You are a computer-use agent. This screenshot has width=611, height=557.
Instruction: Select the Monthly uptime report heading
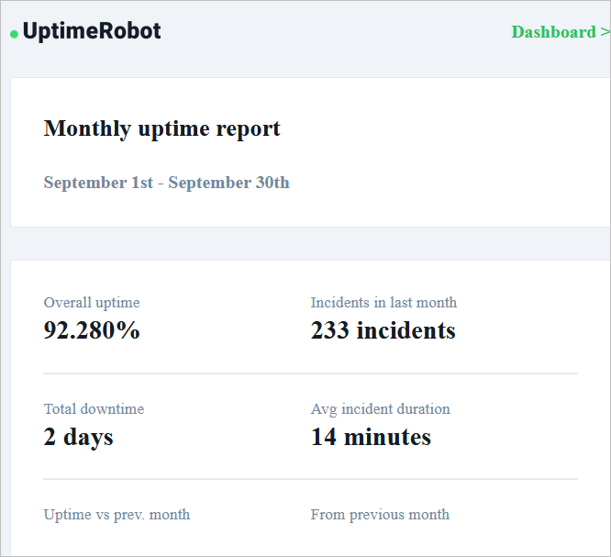tap(161, 128)
